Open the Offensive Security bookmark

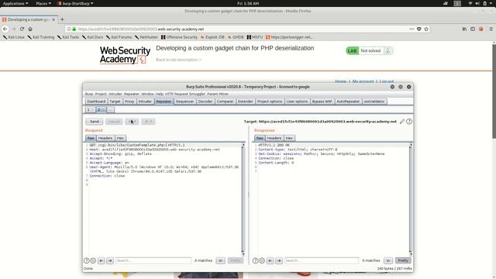coord(179,37)
